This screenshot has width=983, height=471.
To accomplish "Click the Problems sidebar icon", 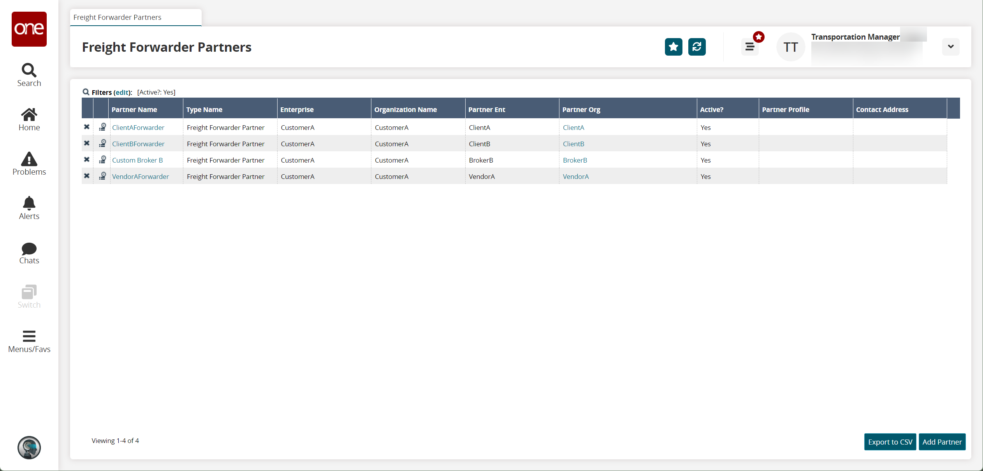I will tap(29, 163).
